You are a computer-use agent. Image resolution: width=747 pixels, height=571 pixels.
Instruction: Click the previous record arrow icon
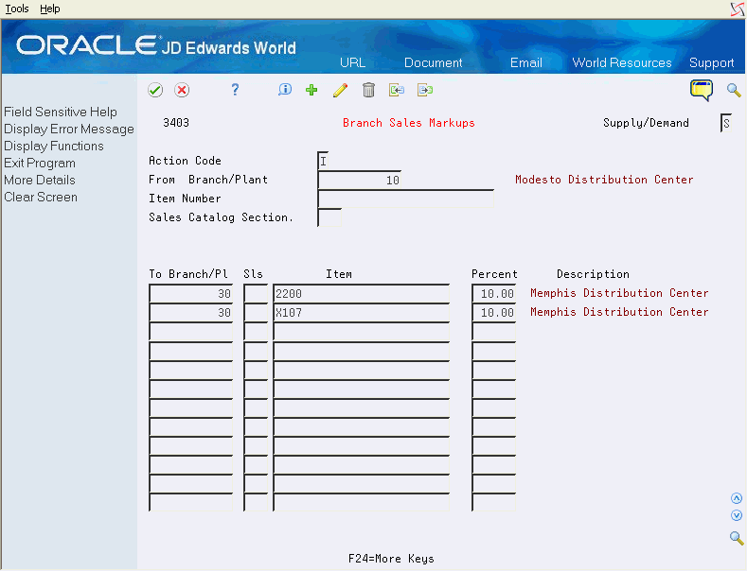[397, 90]
